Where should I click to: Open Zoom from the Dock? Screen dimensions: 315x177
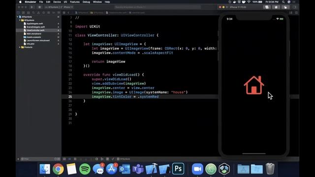(197, 169)
